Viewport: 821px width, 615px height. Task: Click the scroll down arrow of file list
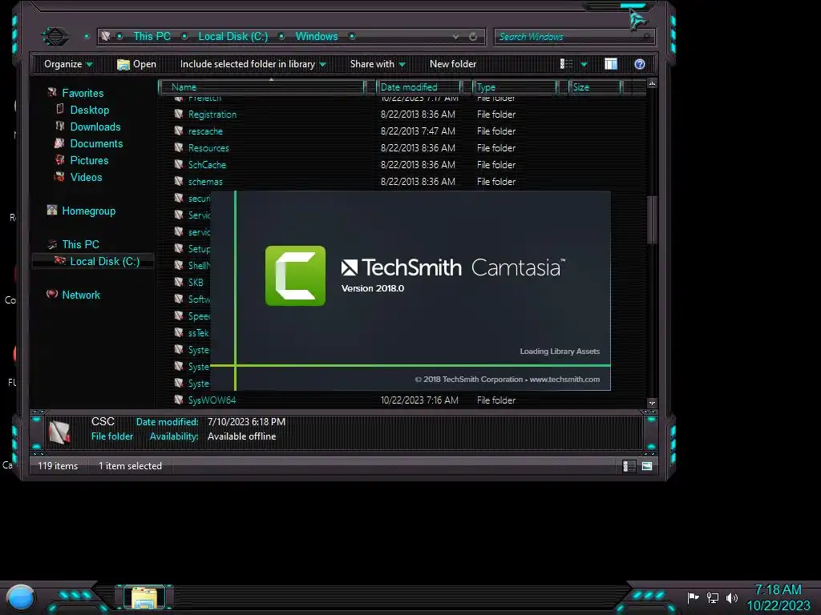click(x=652, y=403)
